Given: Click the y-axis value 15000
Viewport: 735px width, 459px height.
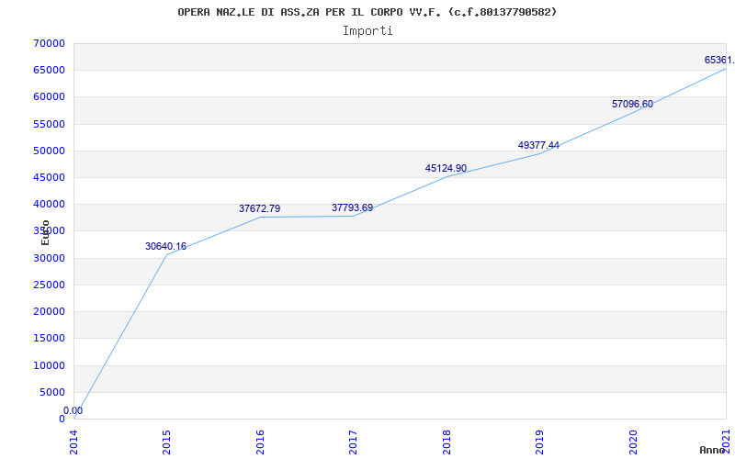Looking at the screenshot, I should pos(50,338).
